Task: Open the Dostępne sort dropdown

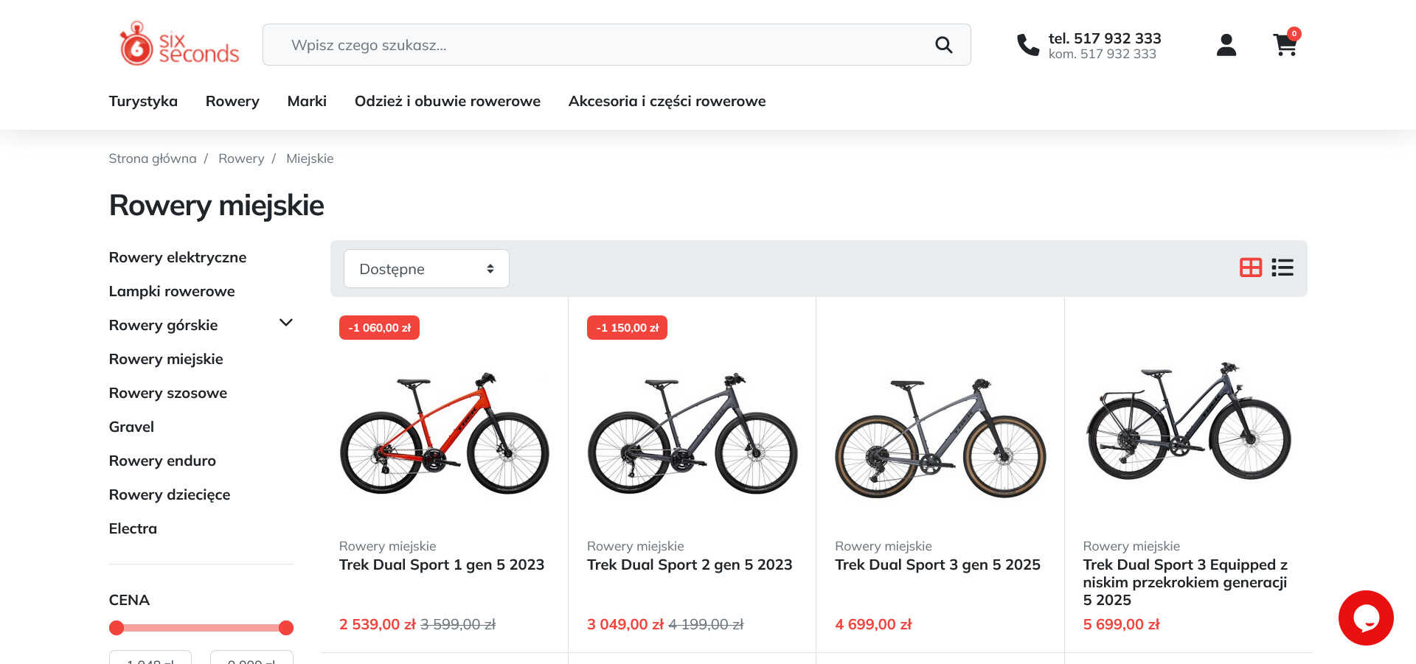Action: tap(426, 269)
